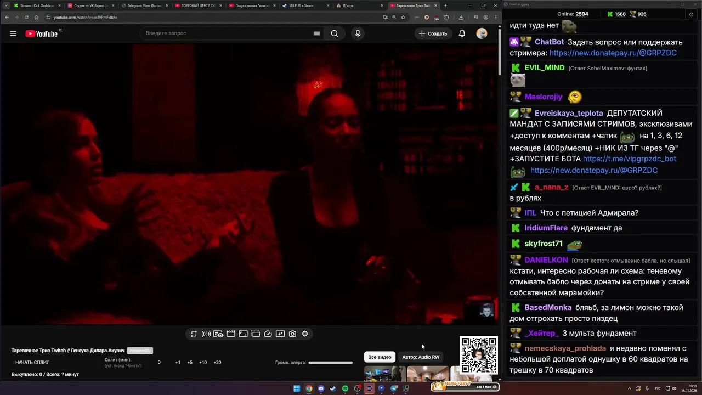Add +5 minutes to split
The height and width of the screenshot is (395, 702).
[x=190, y=363]
